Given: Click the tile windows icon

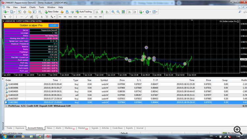Looking at the screenshot, I should [123, 12].
